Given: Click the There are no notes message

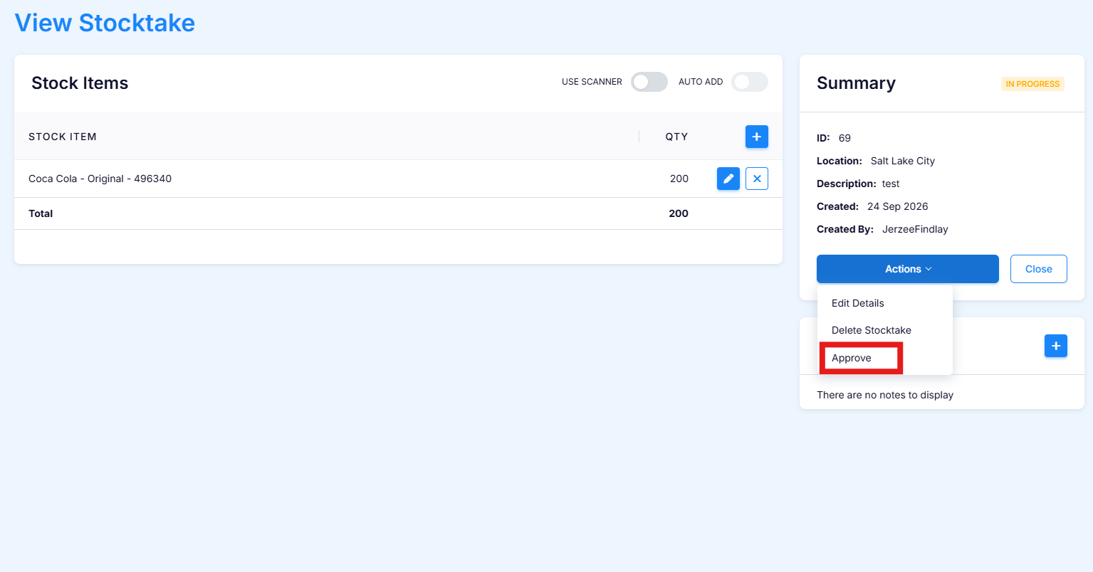Looking at the screenshot, I should point(884,395).
